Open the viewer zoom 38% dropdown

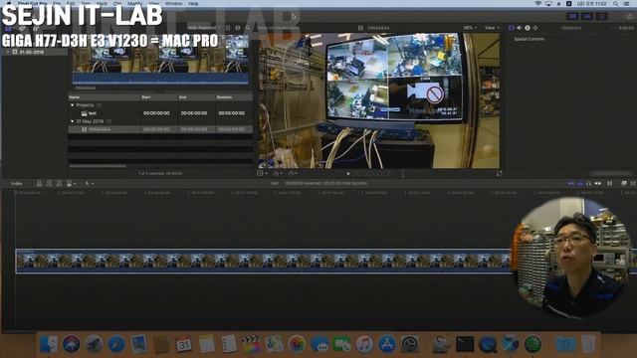(x=470, y=28)
